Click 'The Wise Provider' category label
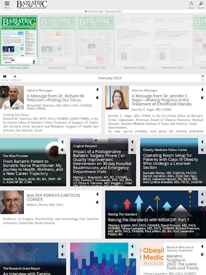 point(16,156)
